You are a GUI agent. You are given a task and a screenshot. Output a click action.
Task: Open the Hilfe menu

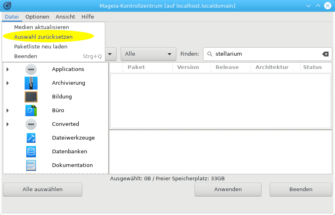click(x=88, y=17)
